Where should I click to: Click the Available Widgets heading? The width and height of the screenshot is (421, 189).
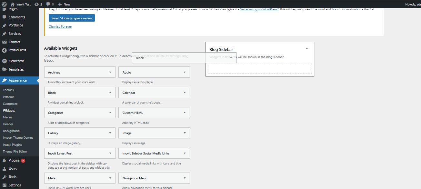61,48
